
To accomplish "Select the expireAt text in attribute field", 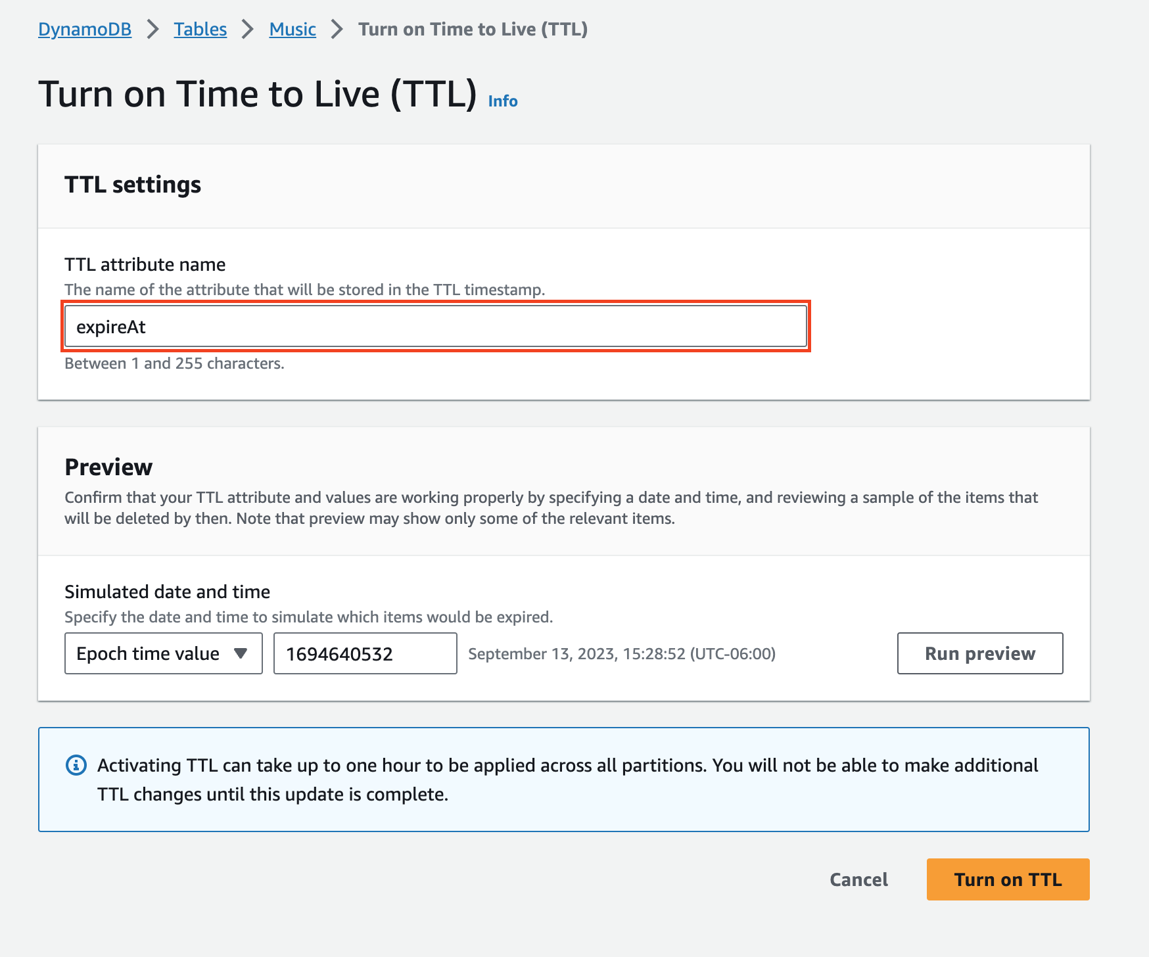I will coord(112,325).
